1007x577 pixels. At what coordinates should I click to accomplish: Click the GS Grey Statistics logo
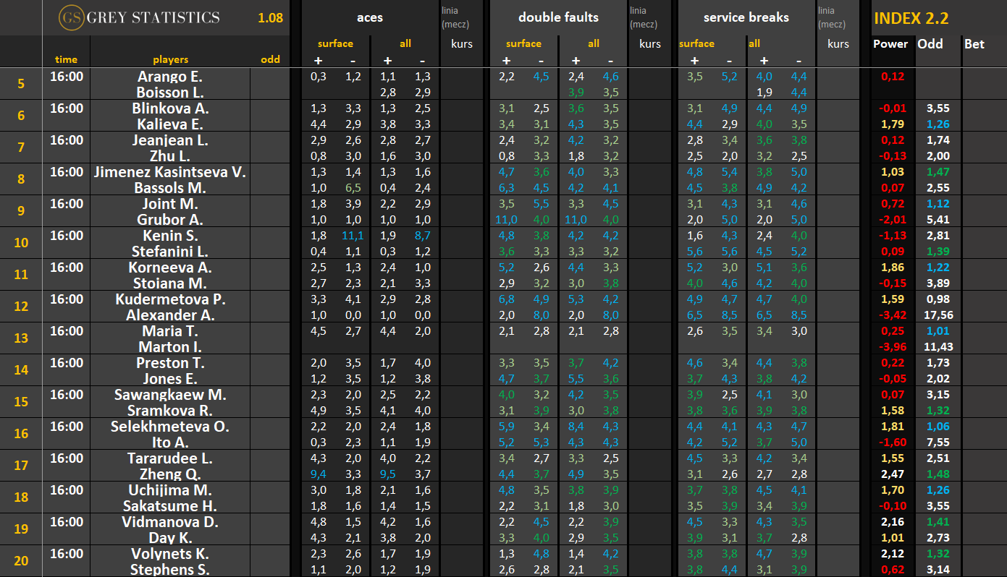point(139,17)
